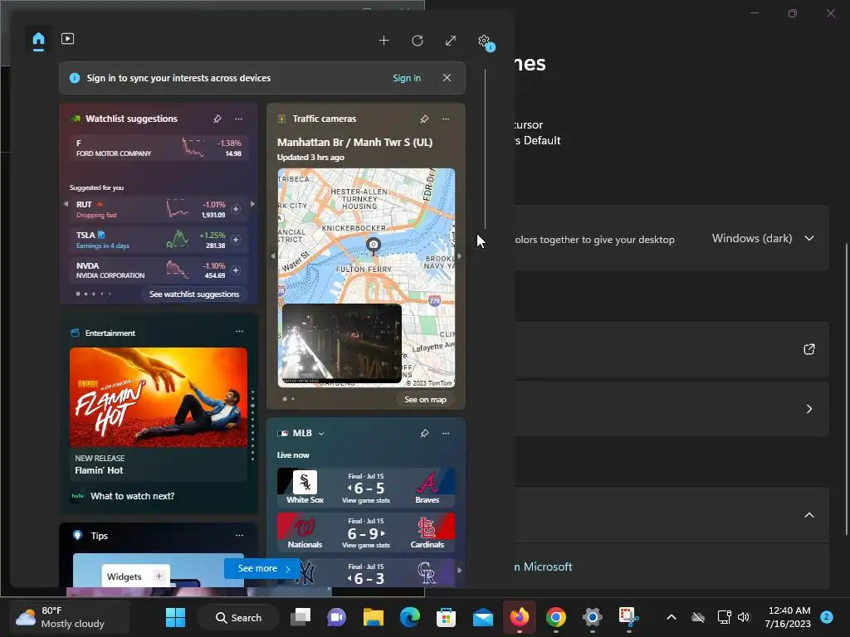Click the camera pin on map
Image resolution: width=850 pixels, height=637 pixels.
point(373,246)
